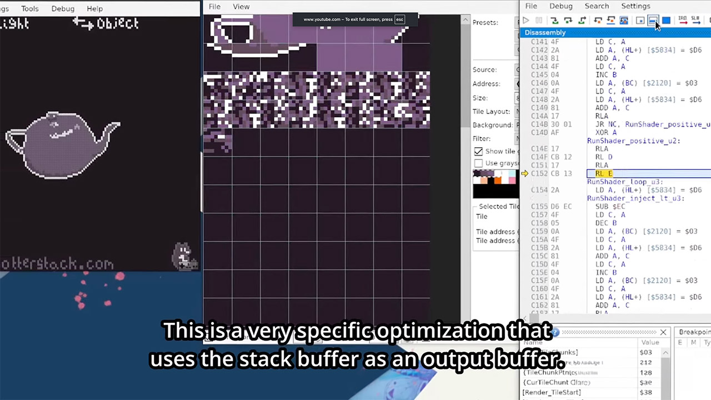Open the Background dropdown

(517, 125)
